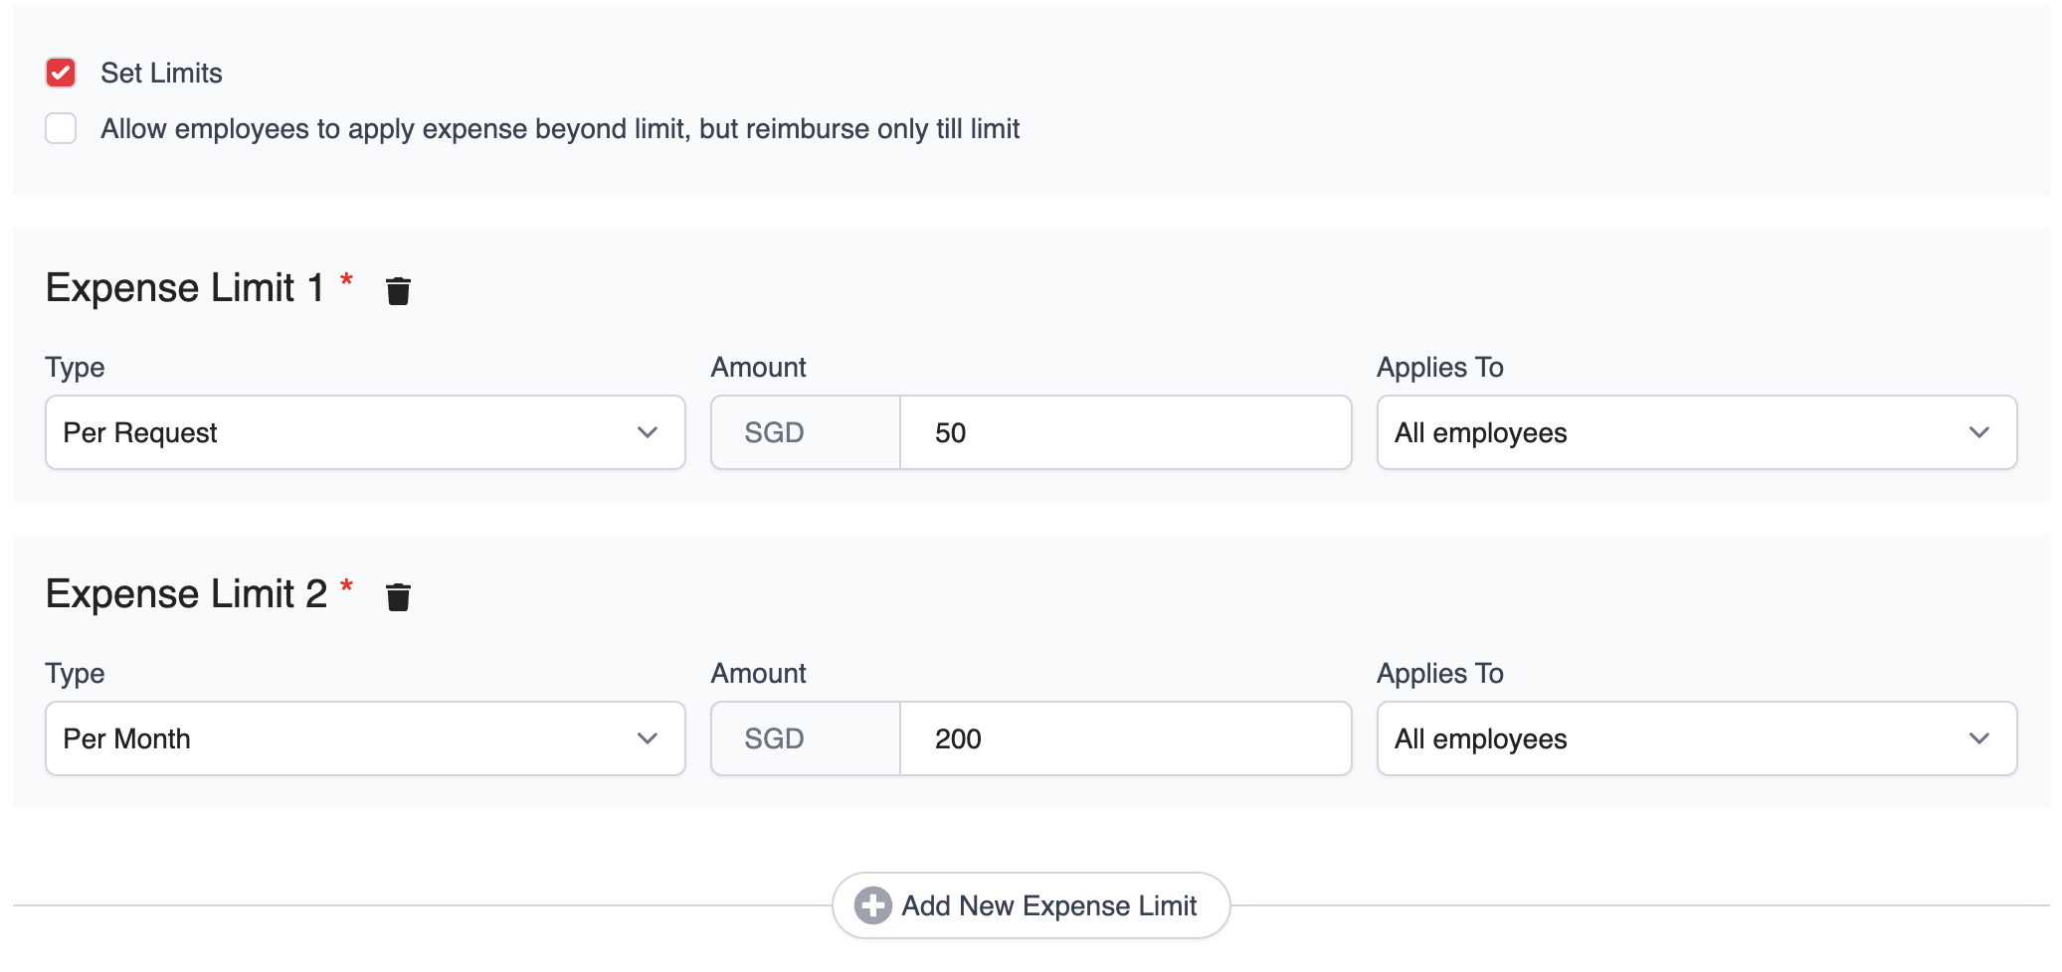Click the chevron arrow in Per Request dropdown
The width and height of the screenshot is (2062, 972).
point(648,433)
